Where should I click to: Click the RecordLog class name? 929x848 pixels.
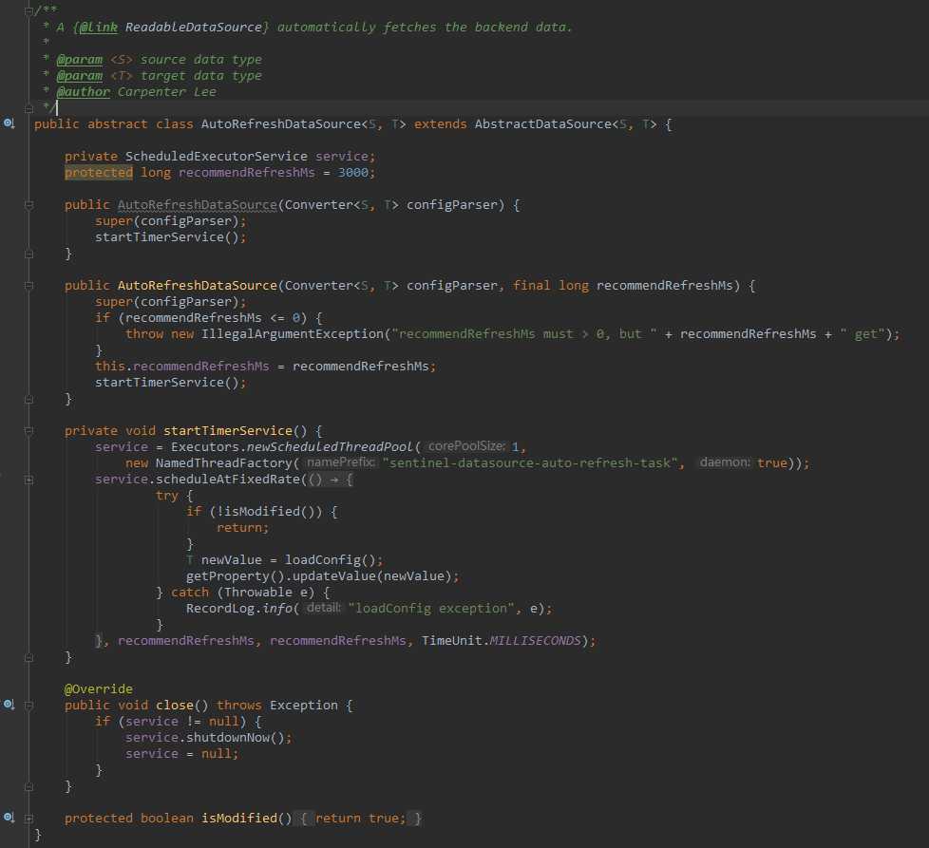coord(219,608)
